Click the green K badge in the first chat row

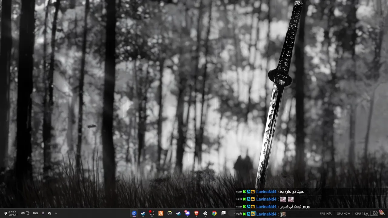(244, 192)
